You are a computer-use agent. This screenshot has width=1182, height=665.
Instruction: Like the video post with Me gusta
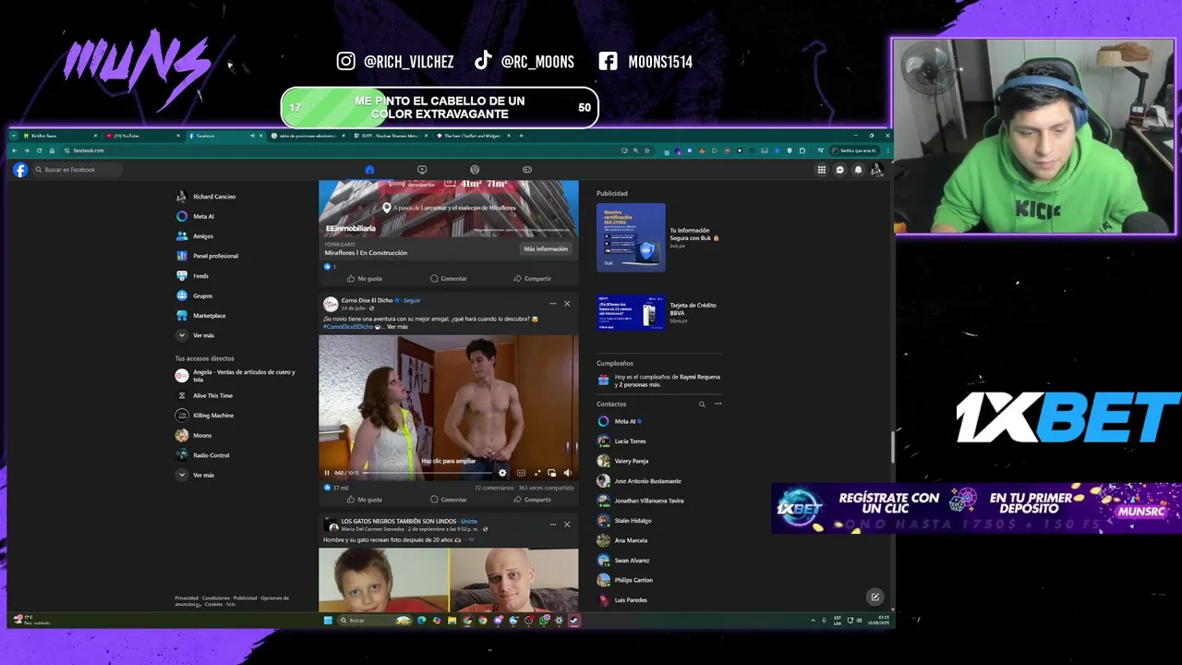364,500
